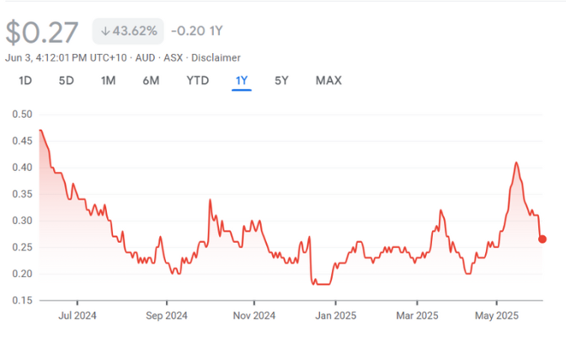Click the Sep 2024 x-axis label

point(166,316)
